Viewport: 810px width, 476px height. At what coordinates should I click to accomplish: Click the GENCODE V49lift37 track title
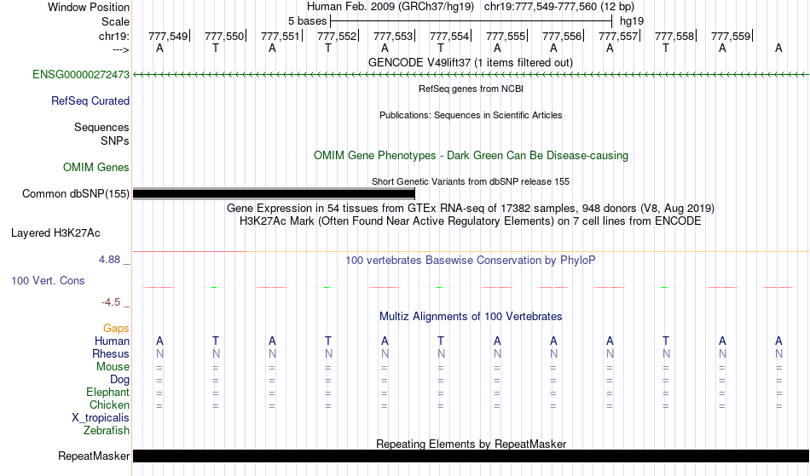point(470,62)
